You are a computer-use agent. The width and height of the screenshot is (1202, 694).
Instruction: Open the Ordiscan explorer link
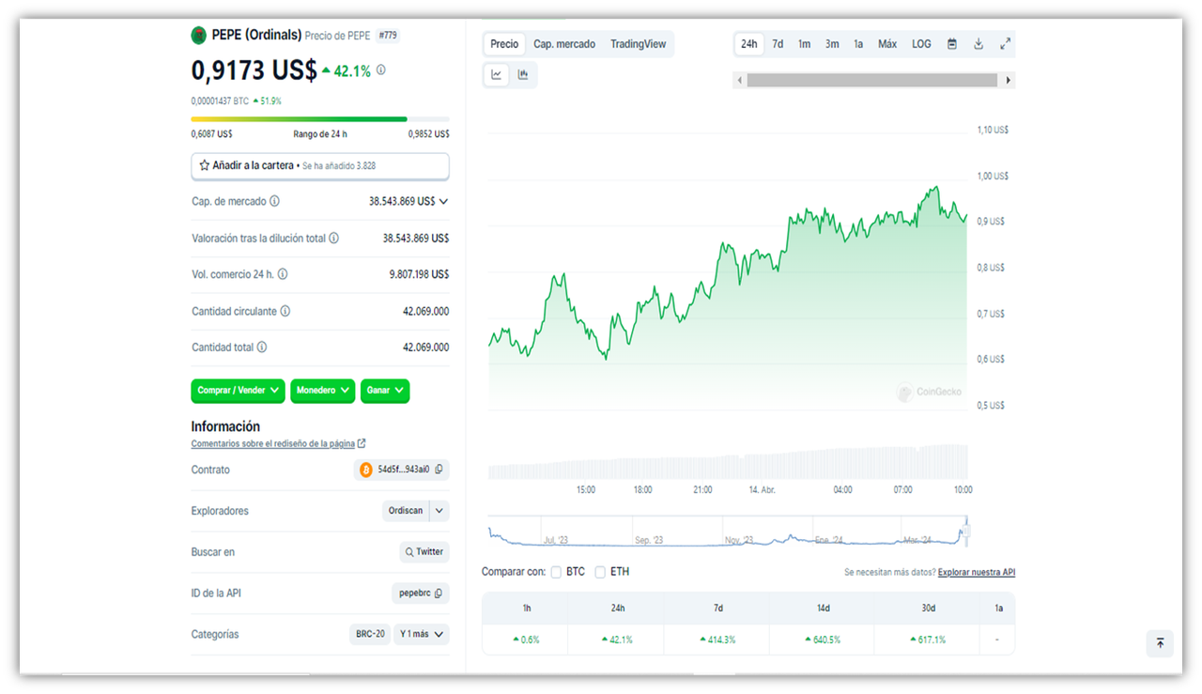point(406,511)
